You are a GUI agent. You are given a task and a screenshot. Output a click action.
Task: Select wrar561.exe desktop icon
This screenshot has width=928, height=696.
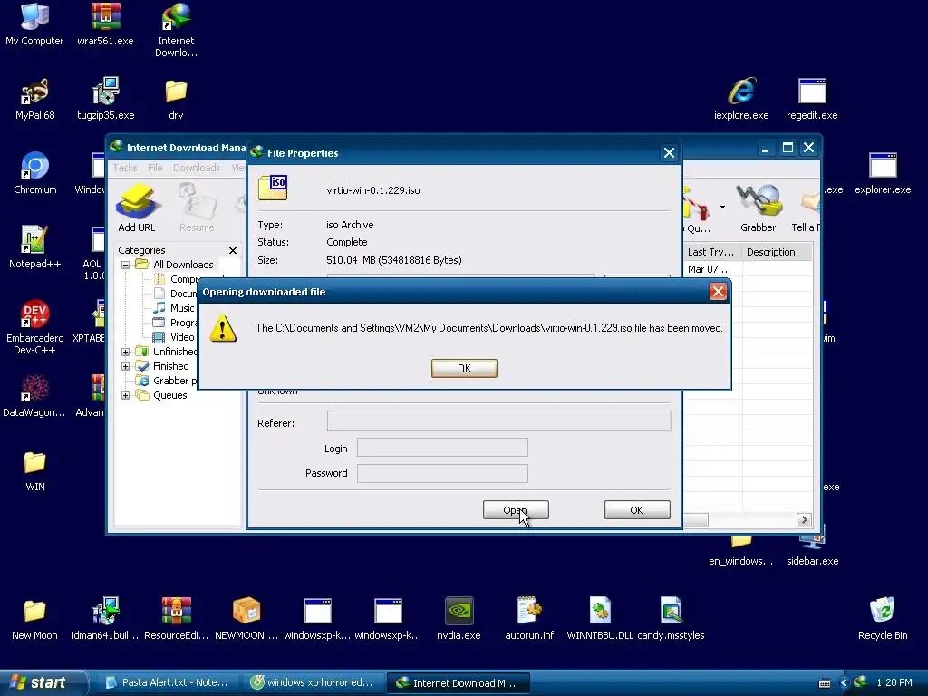click(x=105, y=24)
